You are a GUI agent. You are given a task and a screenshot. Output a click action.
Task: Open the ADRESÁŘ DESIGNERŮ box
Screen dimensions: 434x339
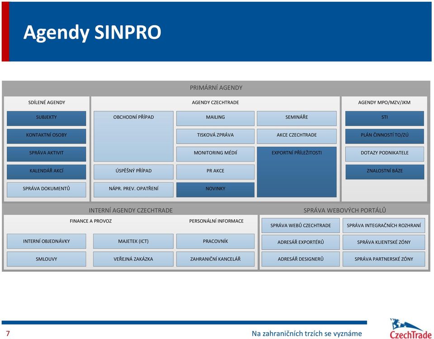(x=301, y=259)
